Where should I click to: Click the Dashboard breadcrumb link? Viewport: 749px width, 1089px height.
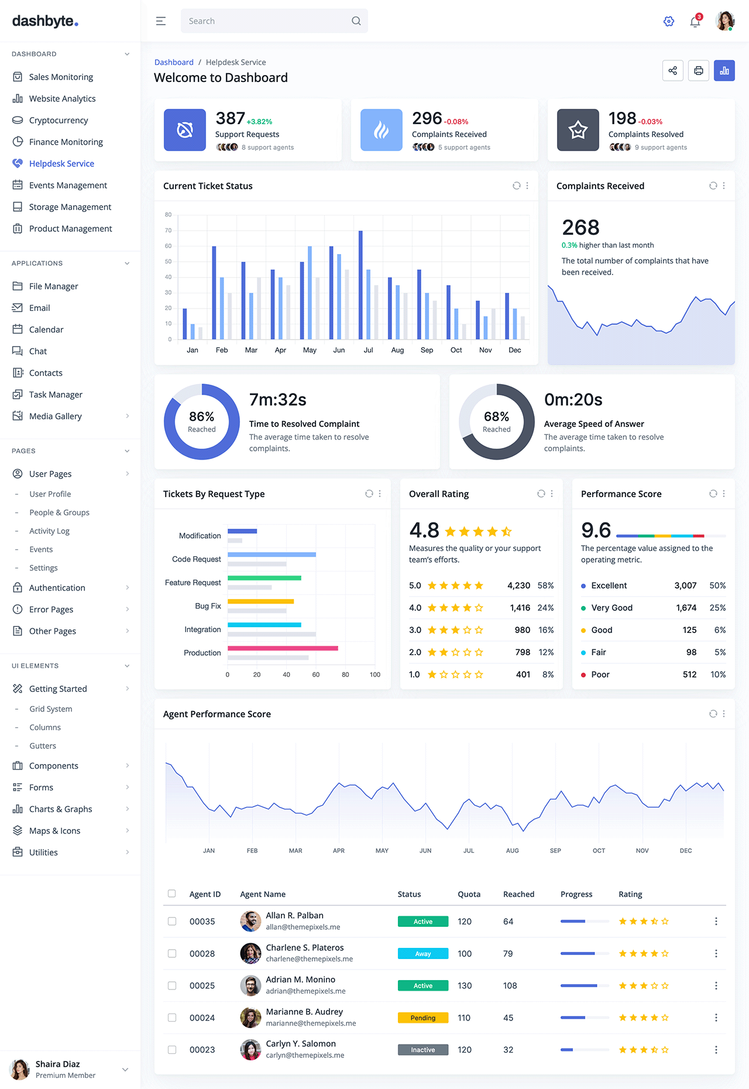pyautogui.click(x=174, y=62)
